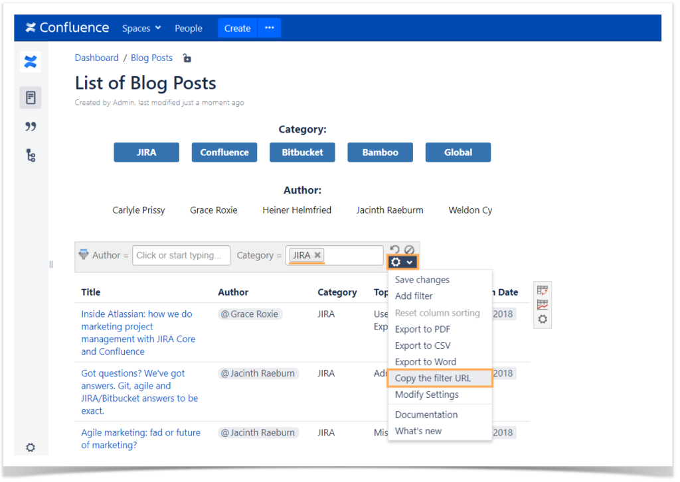This screenshot has height=482, width=680.
Task: Open the Spaces dropdown in the top bar
Action: point(141,28)
